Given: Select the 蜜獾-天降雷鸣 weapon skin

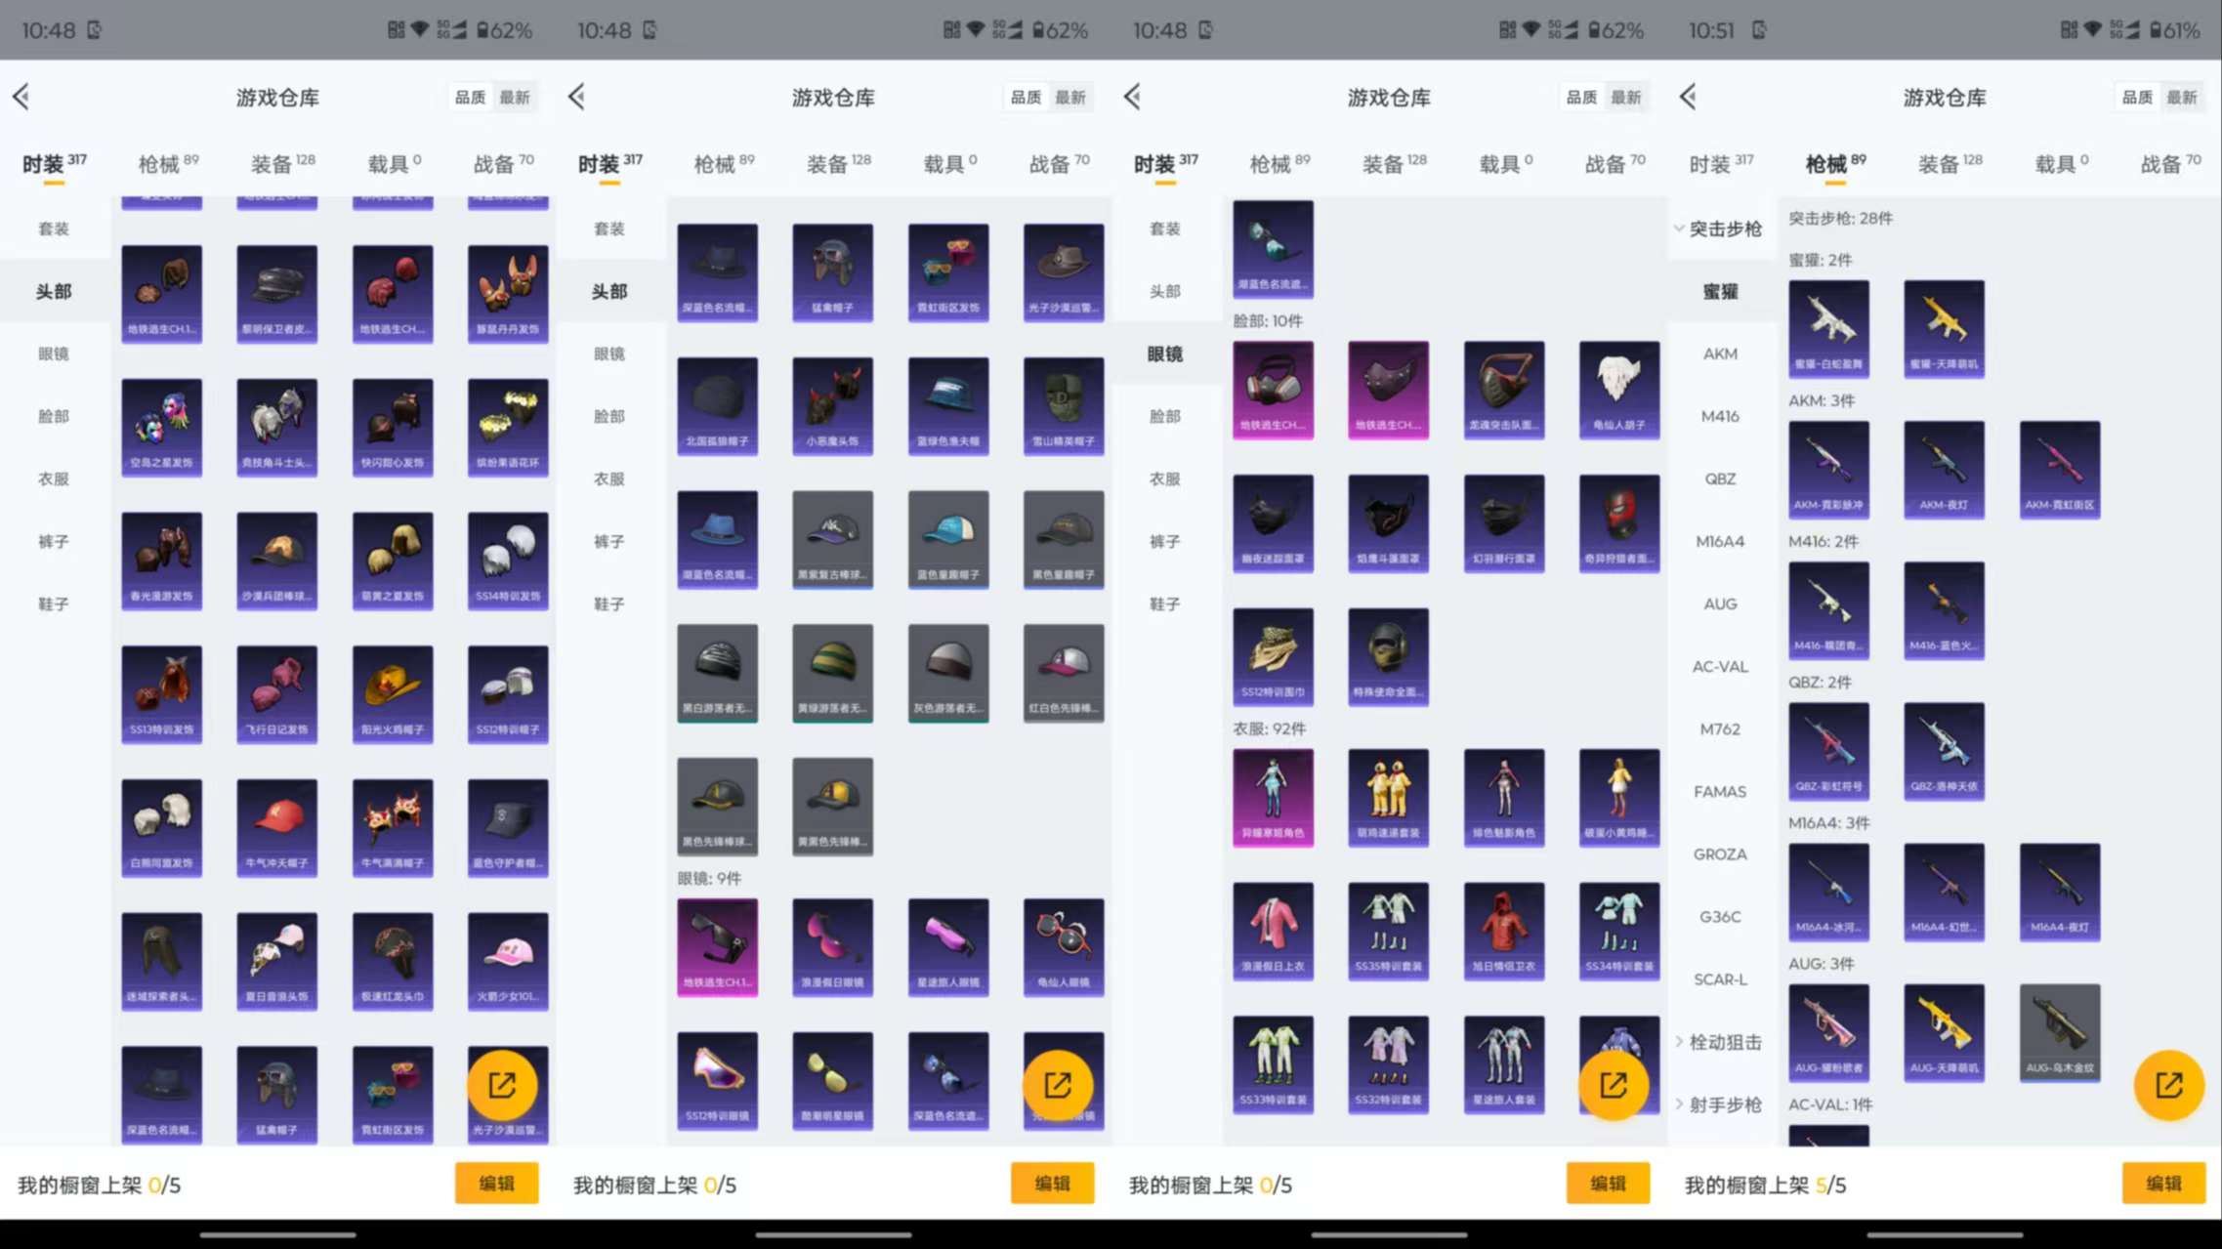Looking at the screenshot, I should [x=1944, y=327].
